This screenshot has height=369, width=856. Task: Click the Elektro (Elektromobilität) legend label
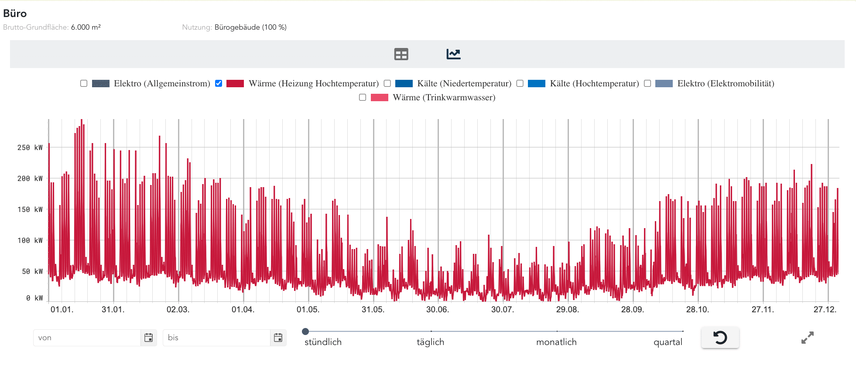726,83
